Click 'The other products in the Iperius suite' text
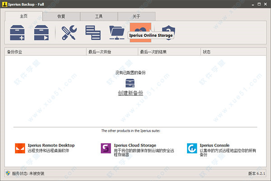The height and width of the screenshot is (181, 271). coord(131,131)
